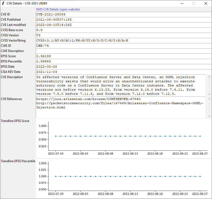Image resolution: width=212 pixels, height=199 pixels.
Task: Click CVE Description scrollbar up arrow
Action: coord(209,77)
